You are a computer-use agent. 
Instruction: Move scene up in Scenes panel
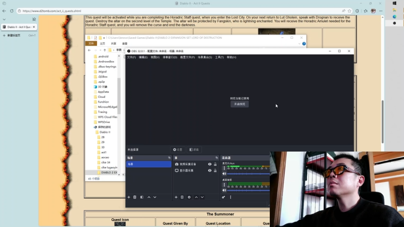coord(149,197)
